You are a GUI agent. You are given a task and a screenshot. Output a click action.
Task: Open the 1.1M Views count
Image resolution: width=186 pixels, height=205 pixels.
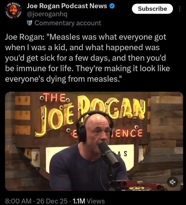pyautogui.click(x=88, y=201)
